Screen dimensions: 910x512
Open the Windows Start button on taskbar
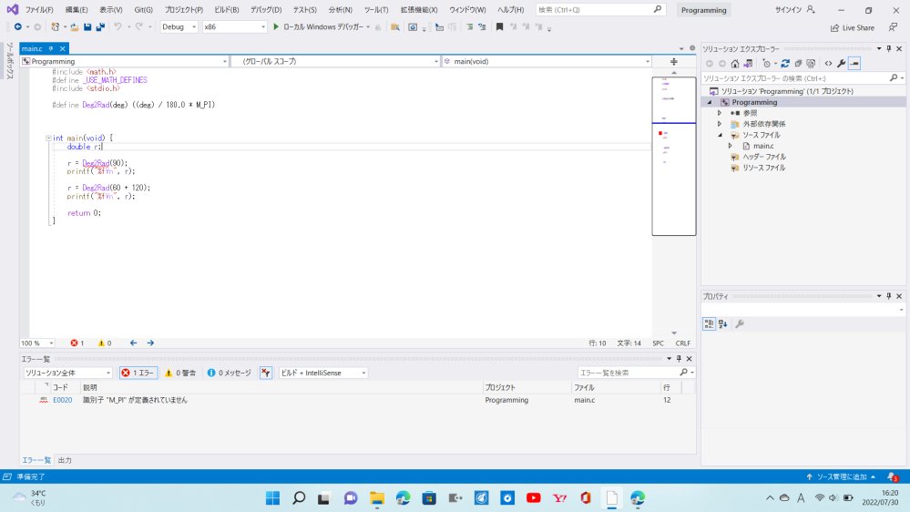(x=272, y=498)
